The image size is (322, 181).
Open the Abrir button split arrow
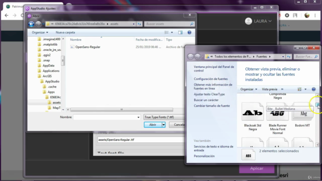(x=164, y=125)
